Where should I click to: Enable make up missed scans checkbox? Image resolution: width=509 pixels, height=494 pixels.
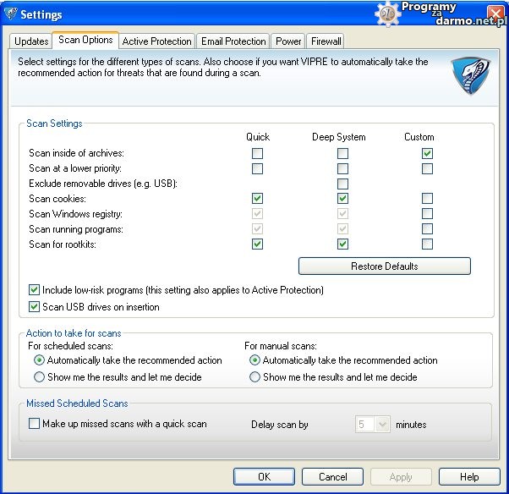click(x=35, y=424)
